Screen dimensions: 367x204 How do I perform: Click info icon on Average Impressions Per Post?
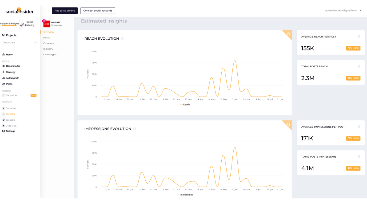click(359, 127)
